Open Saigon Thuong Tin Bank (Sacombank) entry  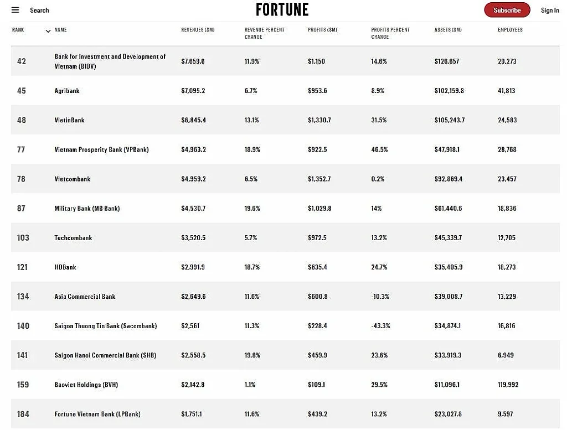pos(106,326)
